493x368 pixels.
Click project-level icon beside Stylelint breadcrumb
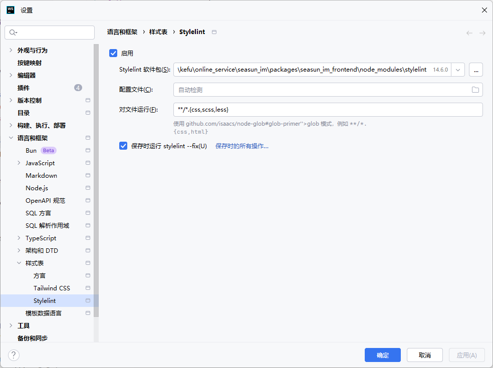[214, 32]
